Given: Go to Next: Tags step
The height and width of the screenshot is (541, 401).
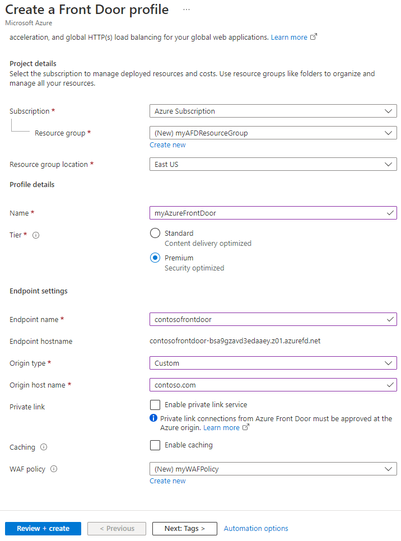Looking at the screenshot, I should click(184, 529).
